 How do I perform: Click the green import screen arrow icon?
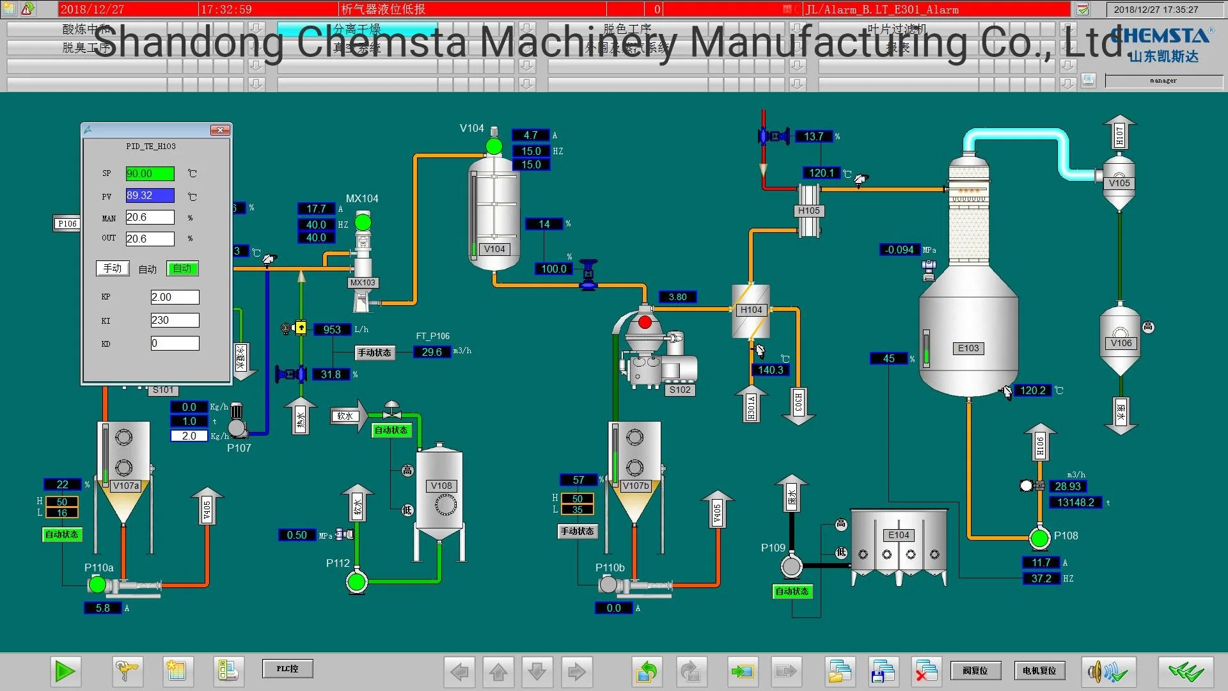(743, 672)
